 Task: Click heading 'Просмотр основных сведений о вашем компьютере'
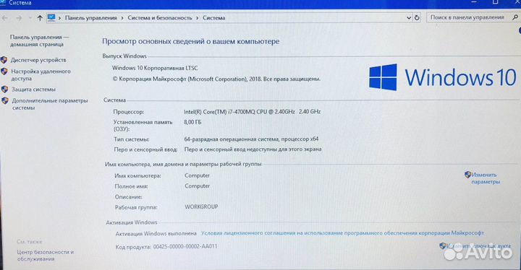coord(191,41)
